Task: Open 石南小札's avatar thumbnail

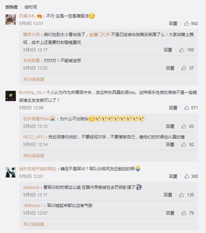Action: pyautogui.click(x=11, y=20)
